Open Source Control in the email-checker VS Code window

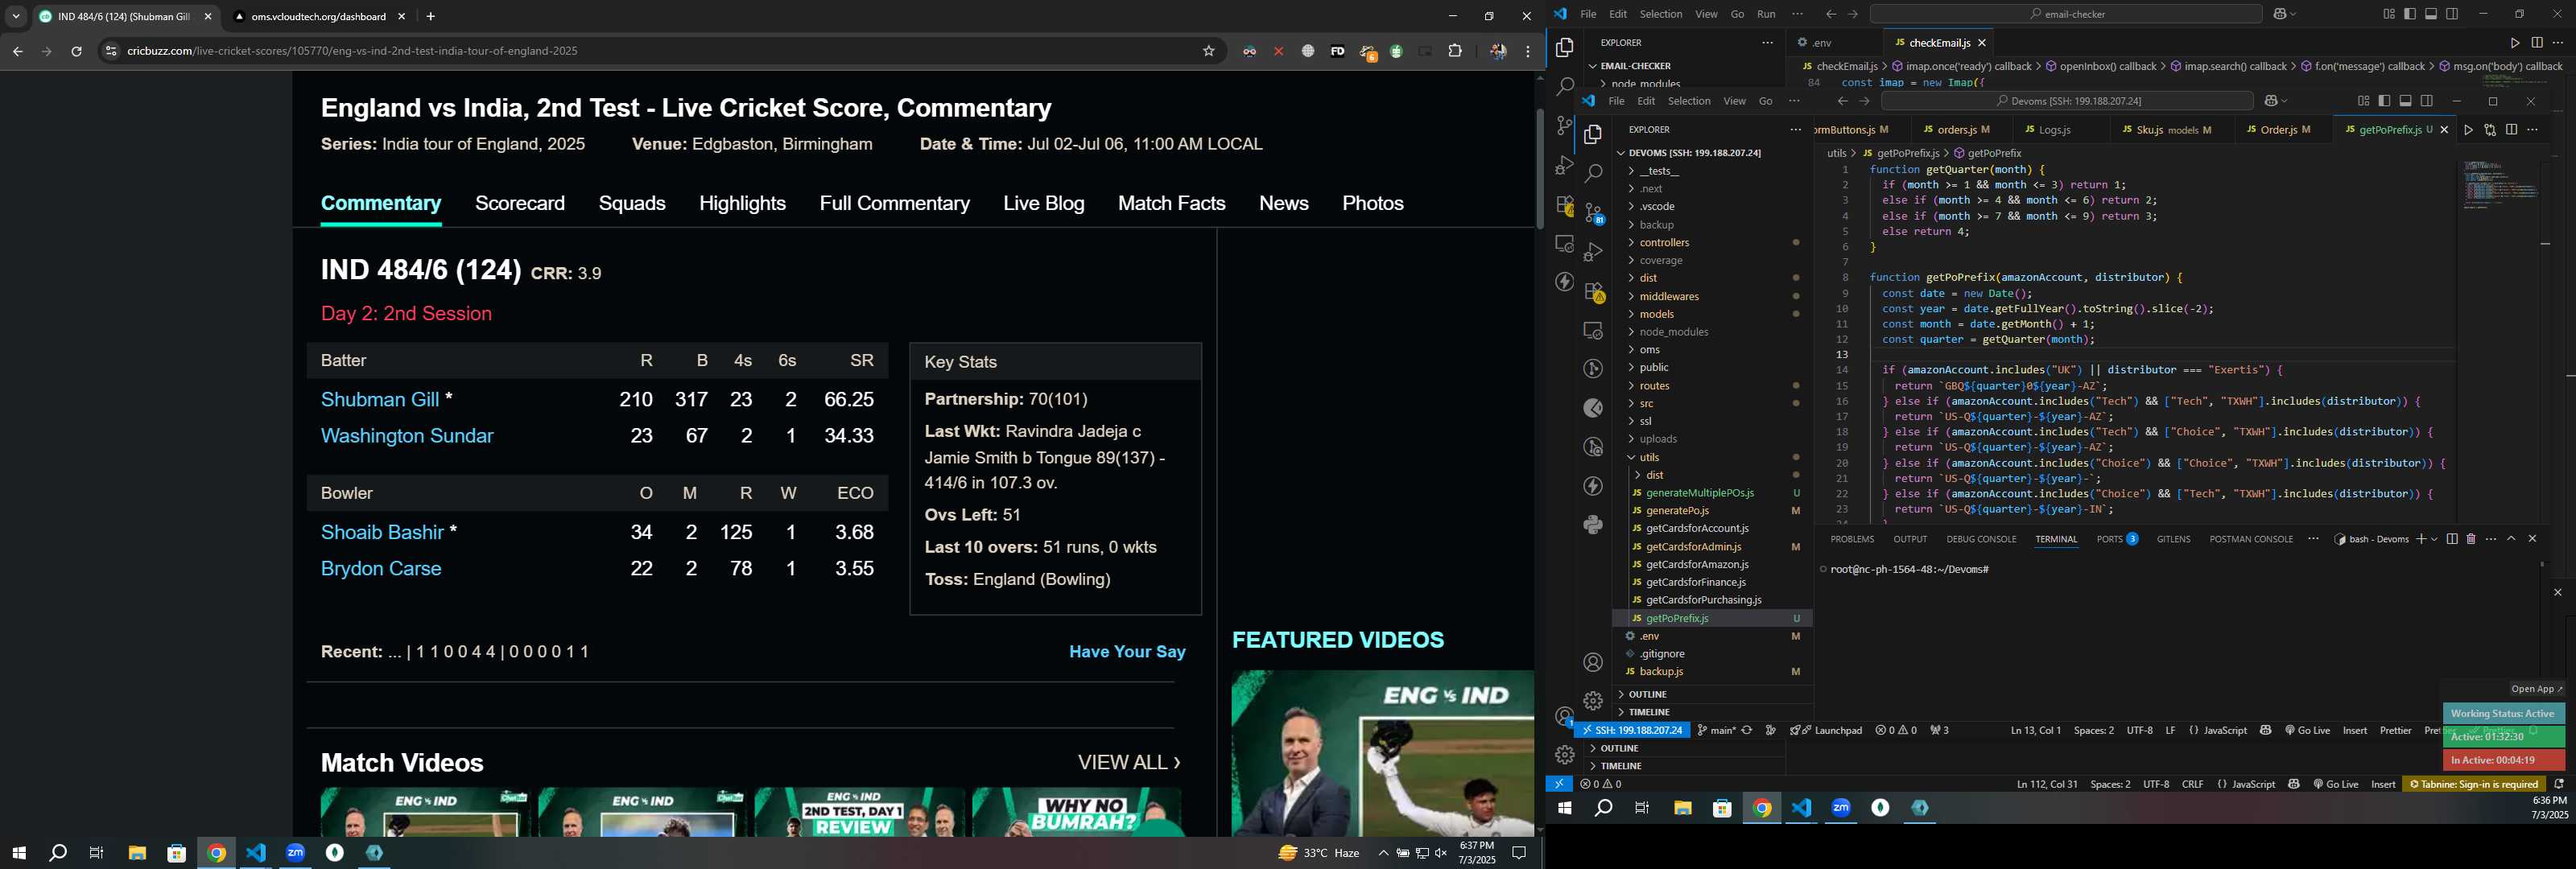point(1564,125)
